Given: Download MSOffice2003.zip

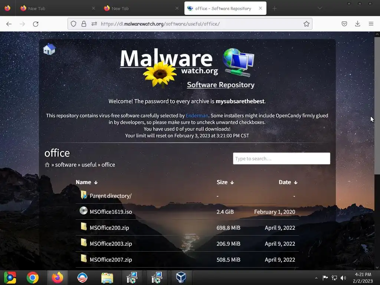Looking at the screenshot, I should [x=111, y=244].
